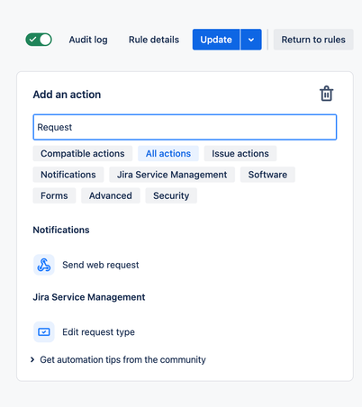
Task: Delete the action using the trash icon
Action: pos(326,94)
